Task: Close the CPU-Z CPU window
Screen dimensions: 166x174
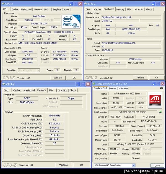Action: [80, 4]
